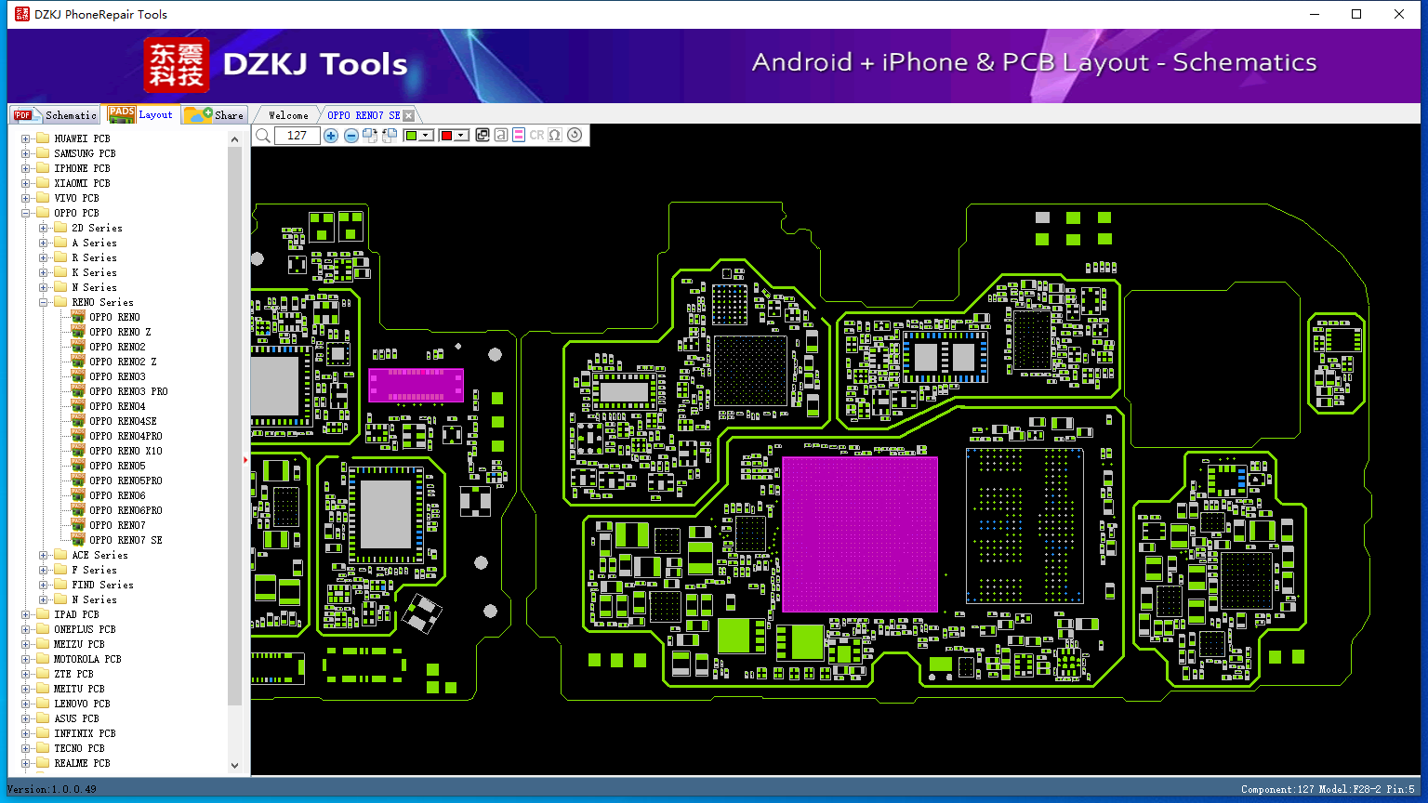Open OPPO RENO6PRO in the tree
Screen dimensions: 1428x803
pos(126,510)
